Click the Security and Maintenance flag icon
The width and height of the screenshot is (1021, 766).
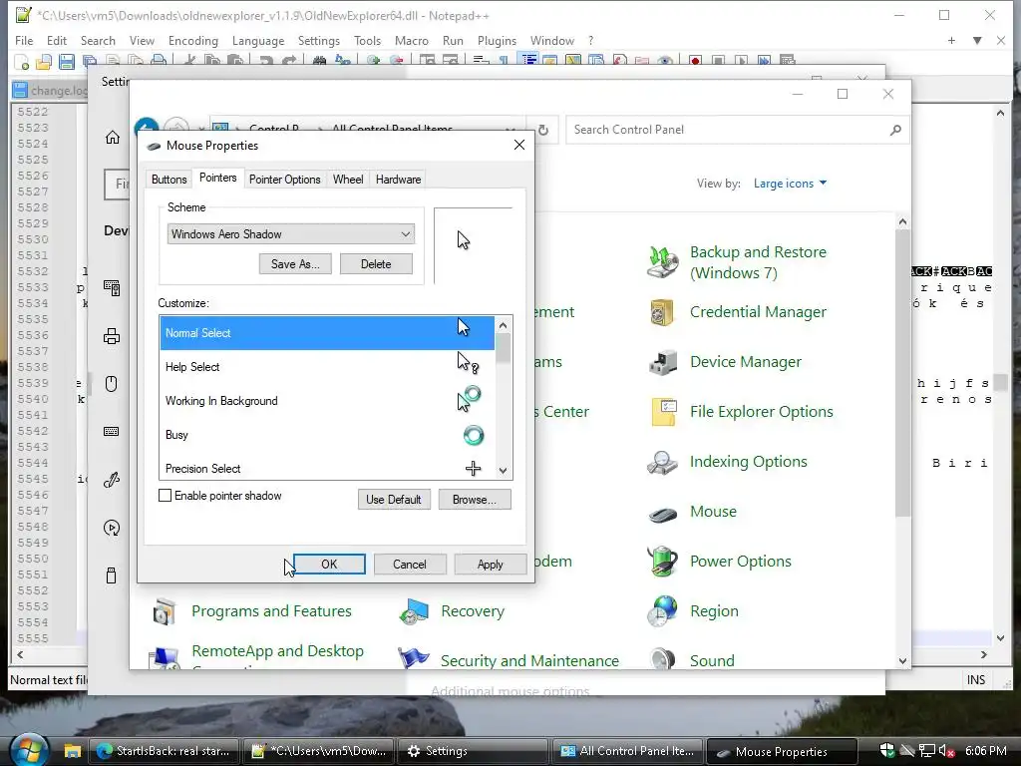(x=414, y=659)
